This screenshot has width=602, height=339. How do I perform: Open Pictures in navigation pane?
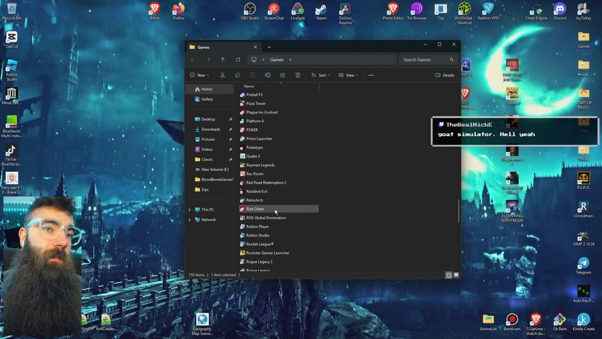(209, 139)
